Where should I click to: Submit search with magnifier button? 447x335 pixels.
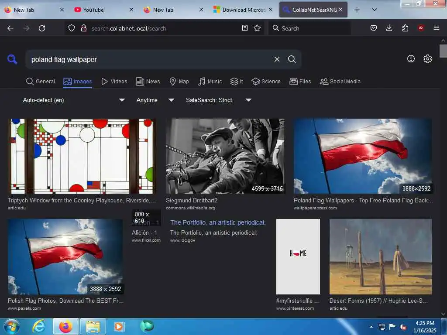[292, 59]
